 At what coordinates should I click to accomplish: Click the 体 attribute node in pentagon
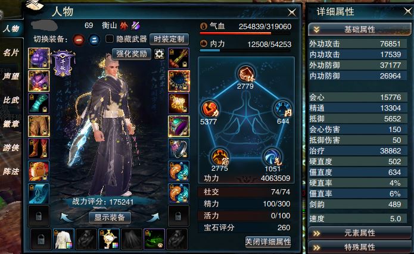coord(245,74)
